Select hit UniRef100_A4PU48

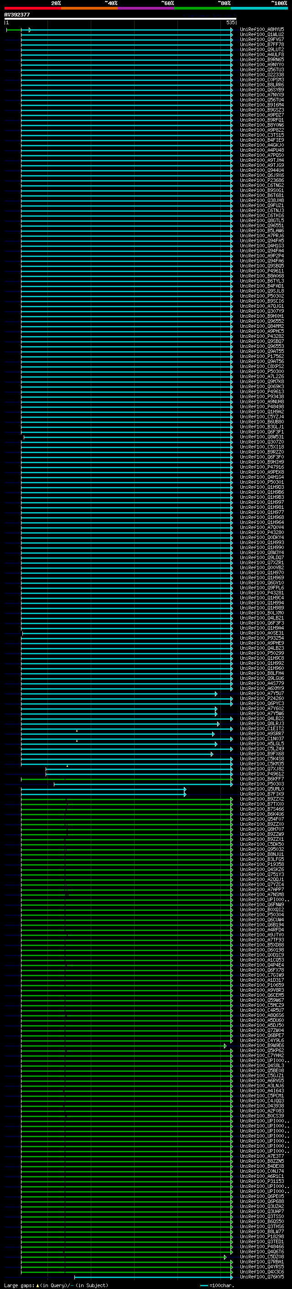click(x=262, y=150)
